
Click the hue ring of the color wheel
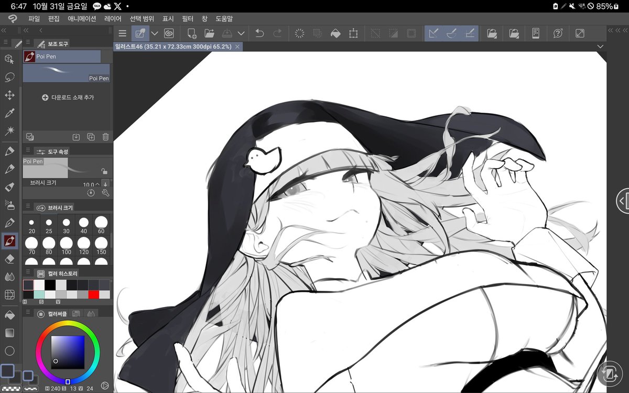[68, 323]
